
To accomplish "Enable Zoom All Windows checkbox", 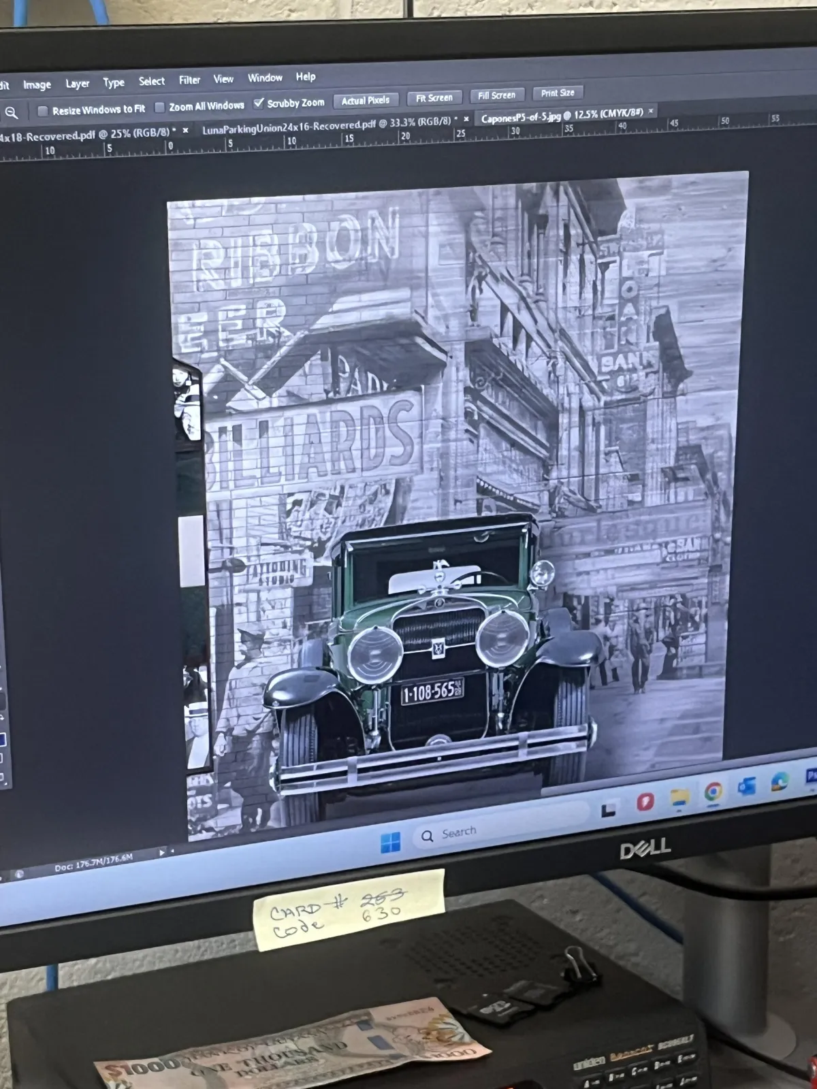I will point(160,108).
